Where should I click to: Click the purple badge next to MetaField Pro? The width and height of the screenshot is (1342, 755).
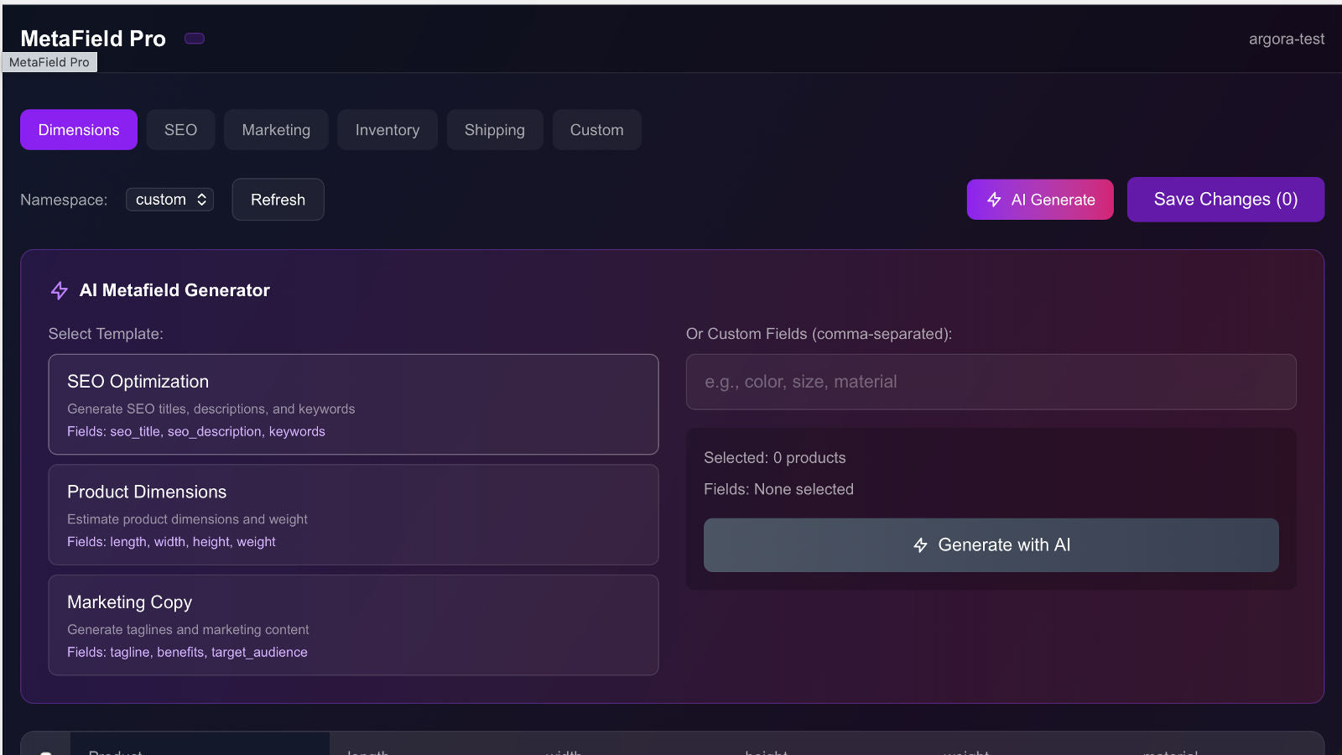(x=194, y=38)
